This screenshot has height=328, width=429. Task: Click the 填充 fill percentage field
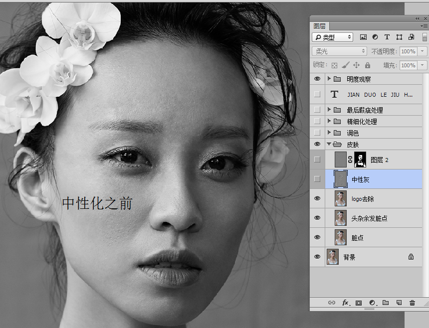(x=408, y=65)
